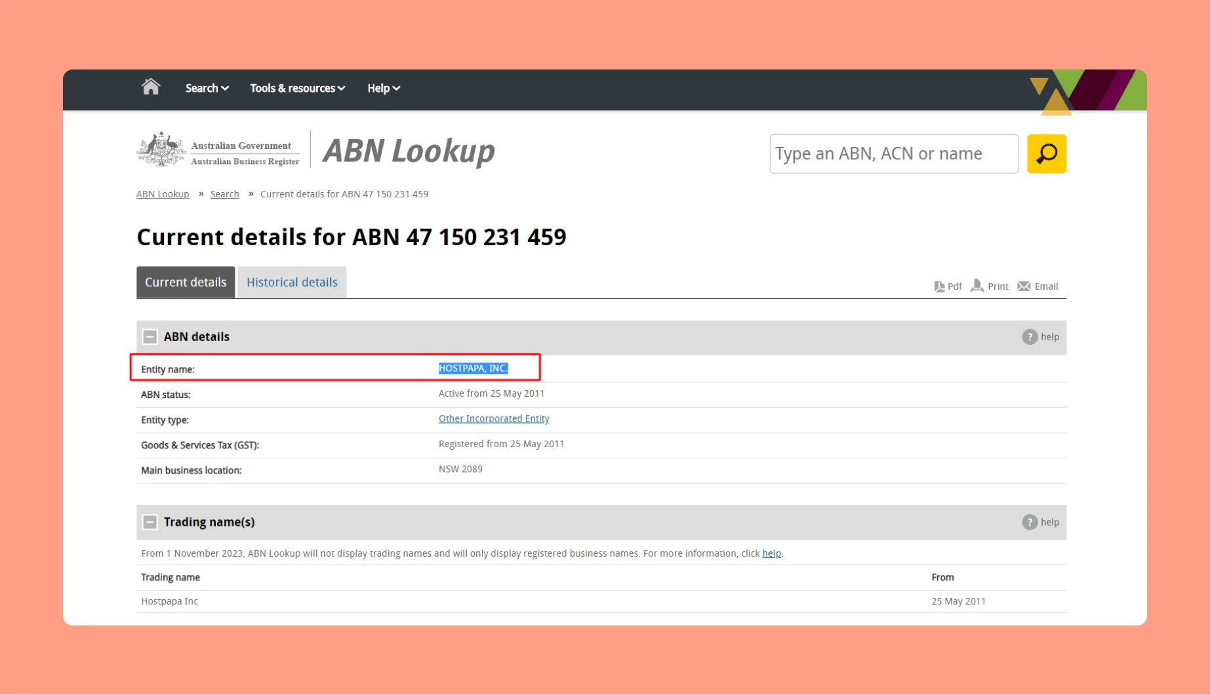Screen dimensions: 1210x695
Task: Click the highlighted HOSTPAPA, INC. entity name
Action: point(473,368)
